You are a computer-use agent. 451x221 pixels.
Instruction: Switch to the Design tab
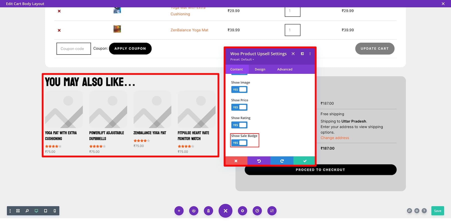pyautogui.click(x=260, y=69)
